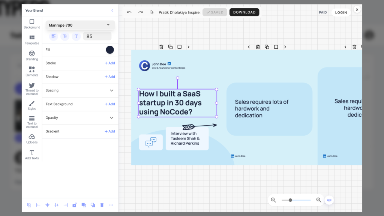
Task: Switch to the Styles tab
Action: point(32,105)
